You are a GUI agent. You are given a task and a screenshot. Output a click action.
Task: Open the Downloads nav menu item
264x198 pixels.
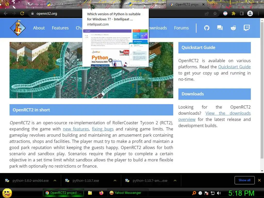click(x=158, y=28)
